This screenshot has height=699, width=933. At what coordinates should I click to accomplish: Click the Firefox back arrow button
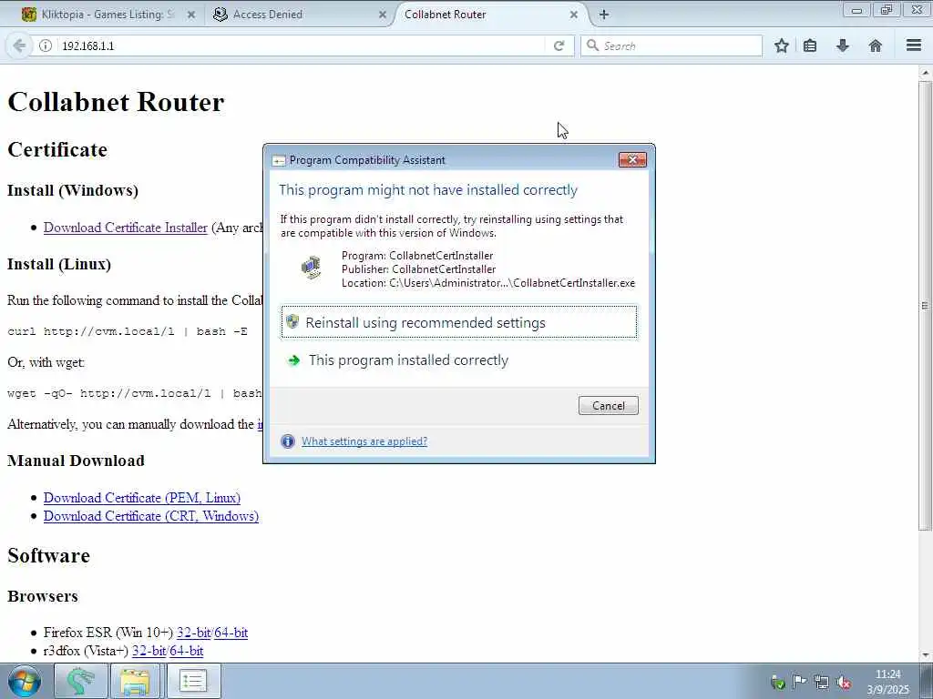[x=19, y=46]
